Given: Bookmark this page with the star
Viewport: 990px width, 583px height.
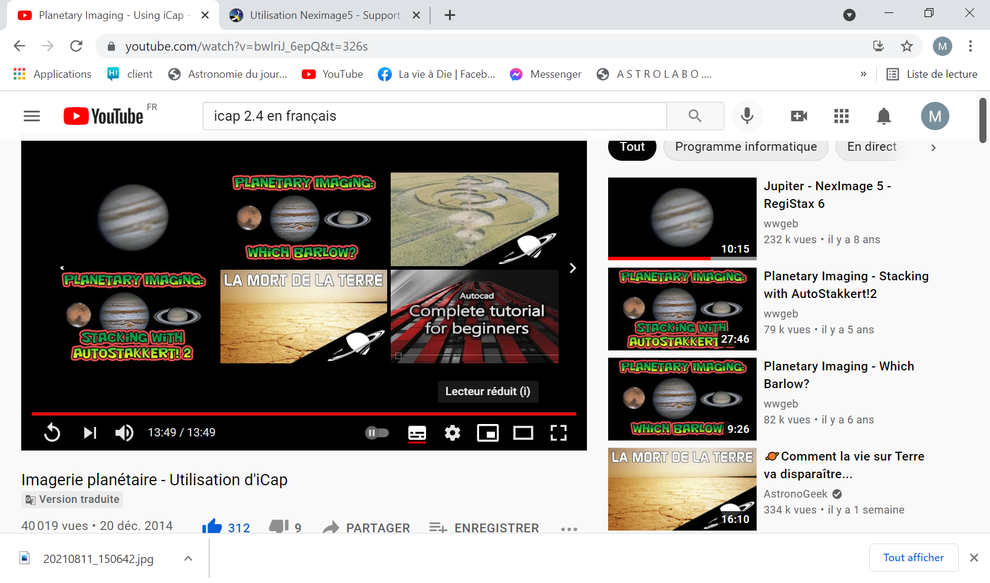Looking at the screenshot, I should click(907, 46).
